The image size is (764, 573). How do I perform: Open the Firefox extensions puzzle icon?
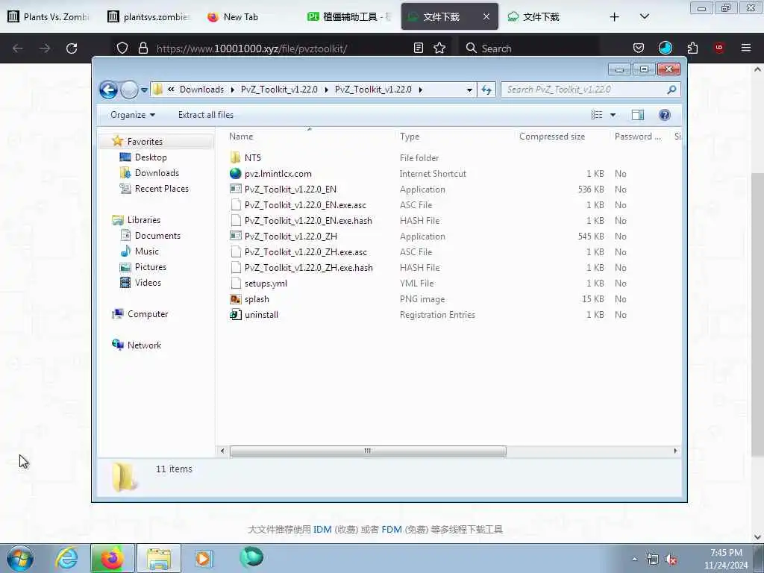[692, 48]
